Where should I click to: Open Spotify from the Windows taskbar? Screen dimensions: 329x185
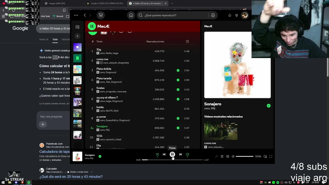pos(29,182)
